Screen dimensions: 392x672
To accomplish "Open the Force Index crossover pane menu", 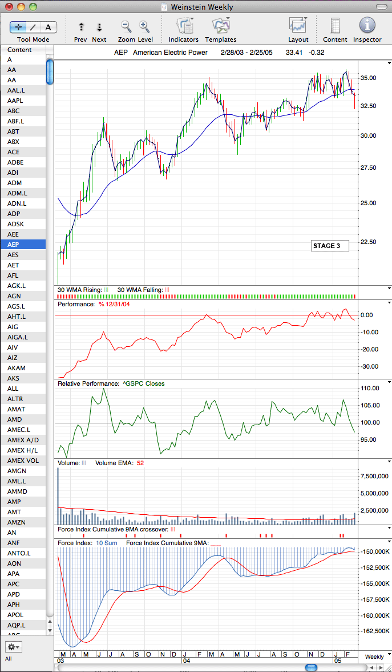I will [x=389, y=529].
